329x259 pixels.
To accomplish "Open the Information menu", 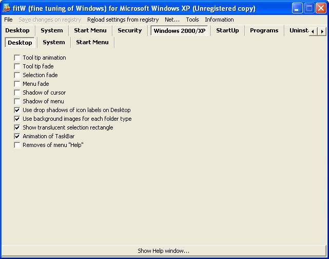I will 219,20.
